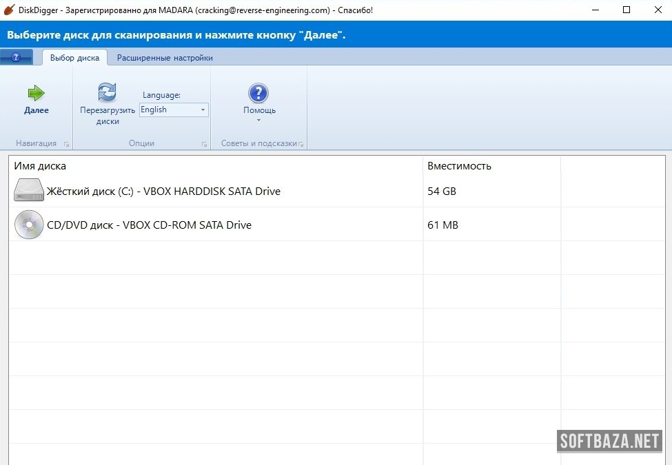Sort by the Вместимость column header
Image resolution: width=672 pixels, height=465 pixels.
click(x=459, y=166)
